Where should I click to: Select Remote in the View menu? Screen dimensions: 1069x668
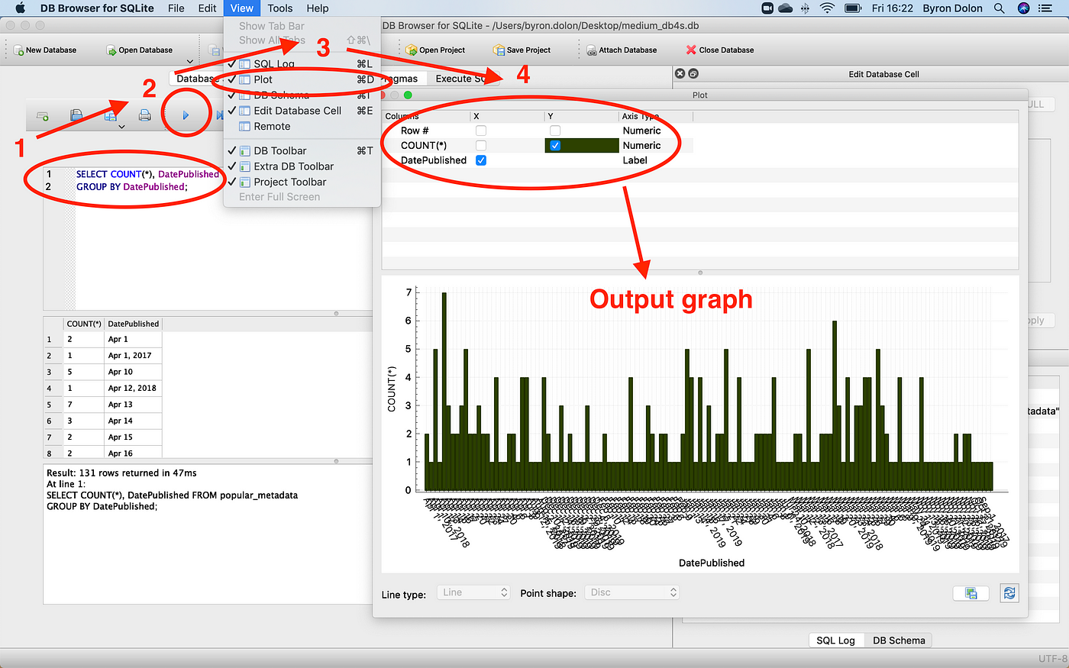(x=302, y=127)
